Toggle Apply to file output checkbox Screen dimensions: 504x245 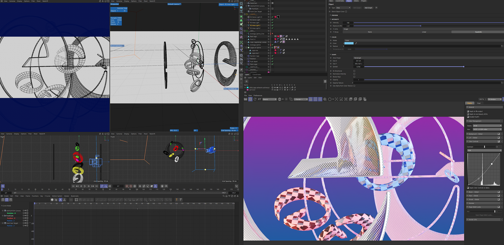[x=468, y=111]
